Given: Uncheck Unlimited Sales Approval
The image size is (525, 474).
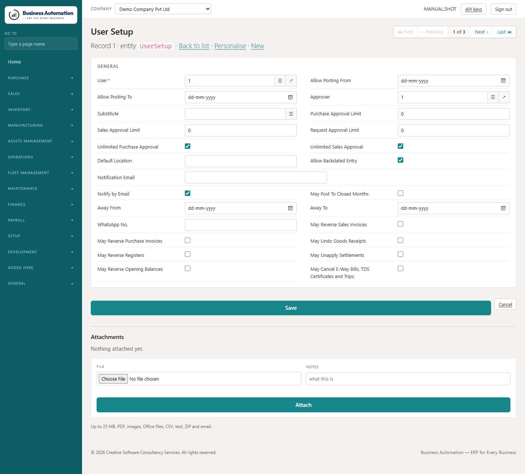Looking at the screenshot, I should coord(400,146).
